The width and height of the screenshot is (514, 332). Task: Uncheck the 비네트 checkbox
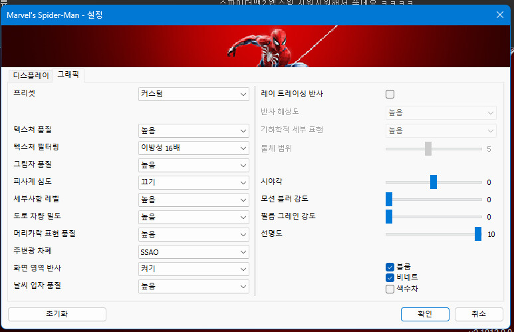click(390, 277)
